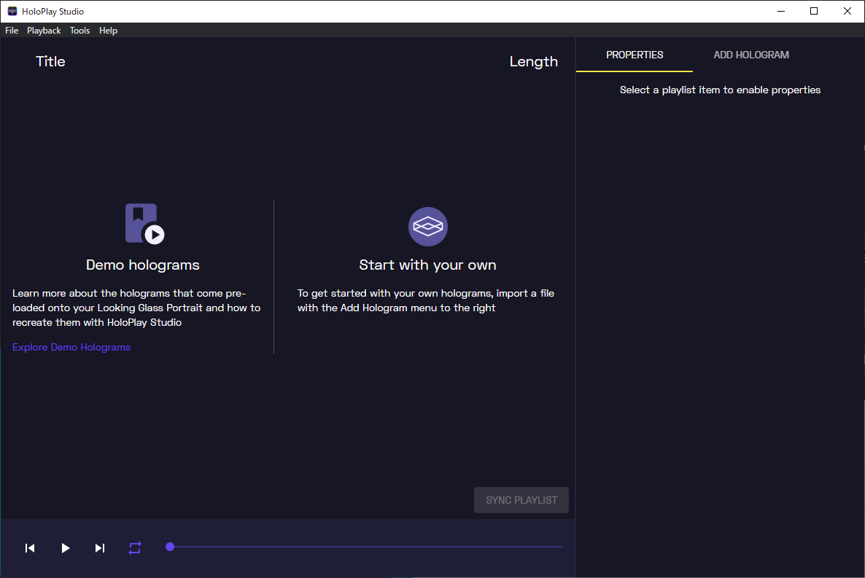Follow the Explore Demo Holograms link
The height and width of the screenshot is (578, 865).
point(71,347)
